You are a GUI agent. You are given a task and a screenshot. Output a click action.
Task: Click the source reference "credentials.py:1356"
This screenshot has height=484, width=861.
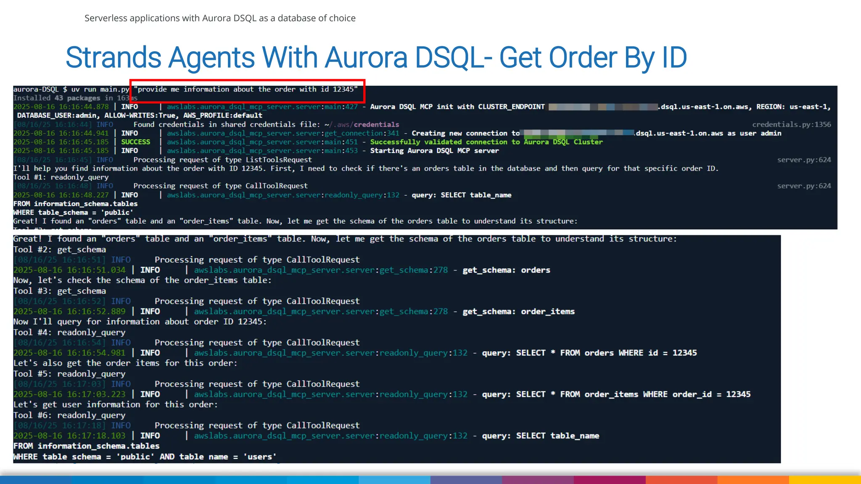tap(791, 124)
